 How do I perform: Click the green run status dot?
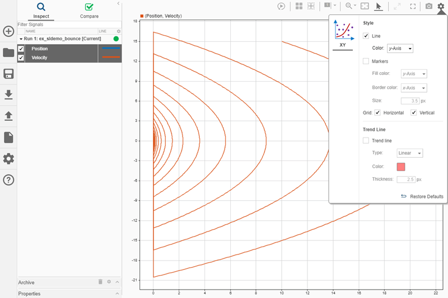tap(116, 39)
